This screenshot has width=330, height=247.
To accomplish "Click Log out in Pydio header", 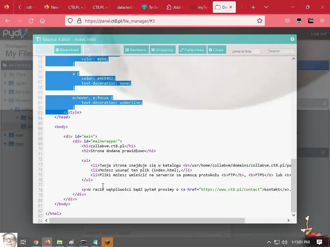I will (319, 33).
